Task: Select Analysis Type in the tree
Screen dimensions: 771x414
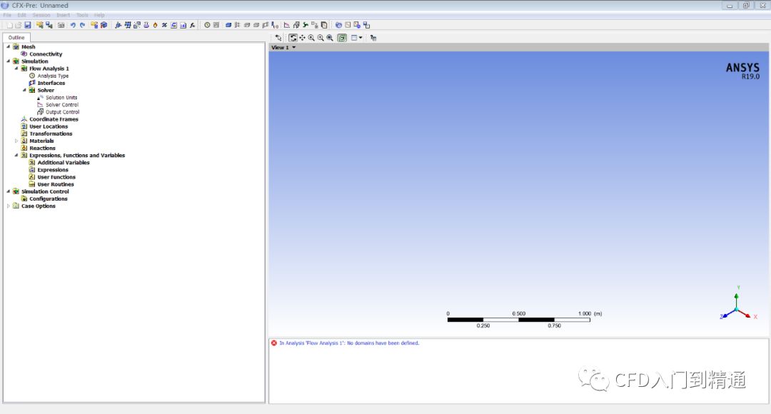Action: 53,76
